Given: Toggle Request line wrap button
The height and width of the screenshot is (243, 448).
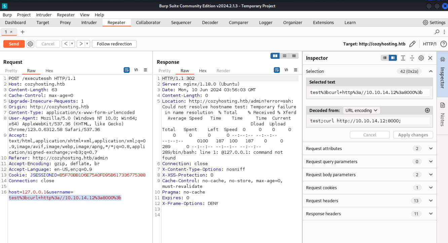Looking at the screenshot, I should pyautogui.click(x=127, y=70).
